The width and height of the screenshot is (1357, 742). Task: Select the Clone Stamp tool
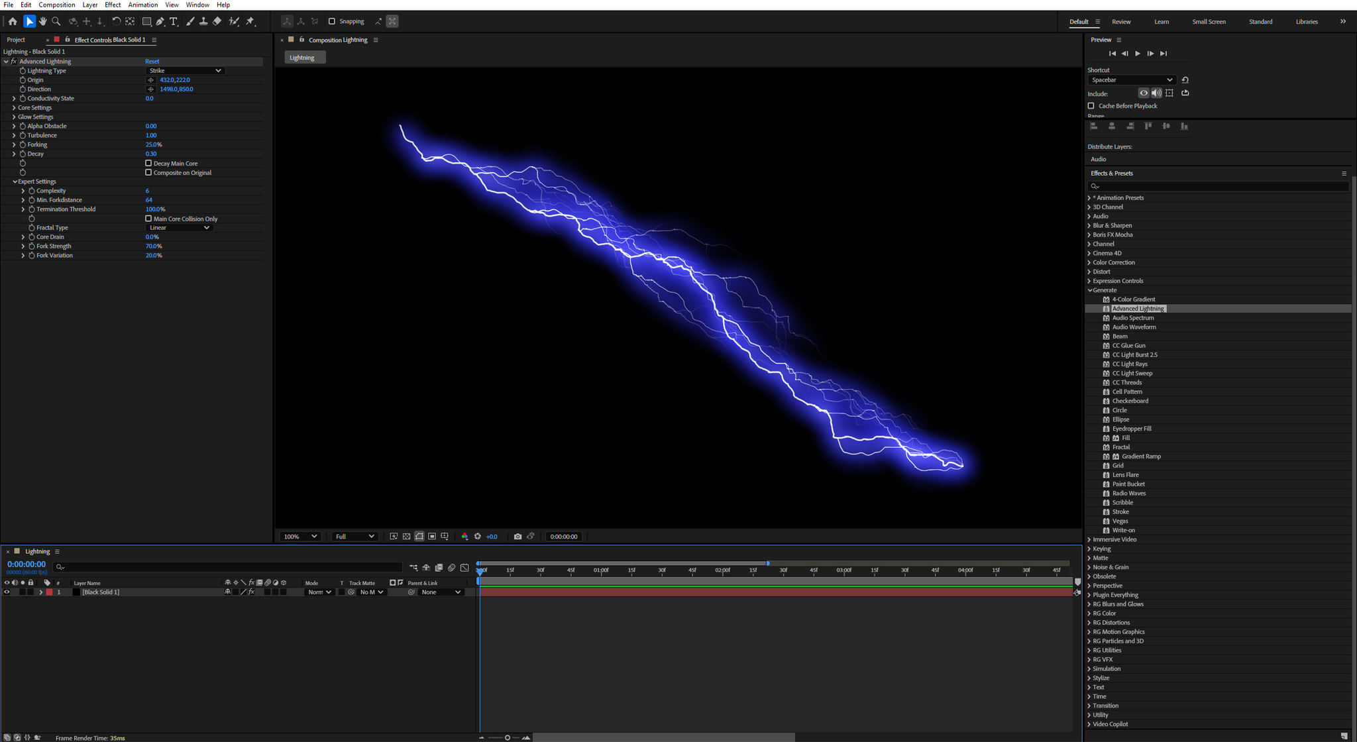(x=203, y=21)
